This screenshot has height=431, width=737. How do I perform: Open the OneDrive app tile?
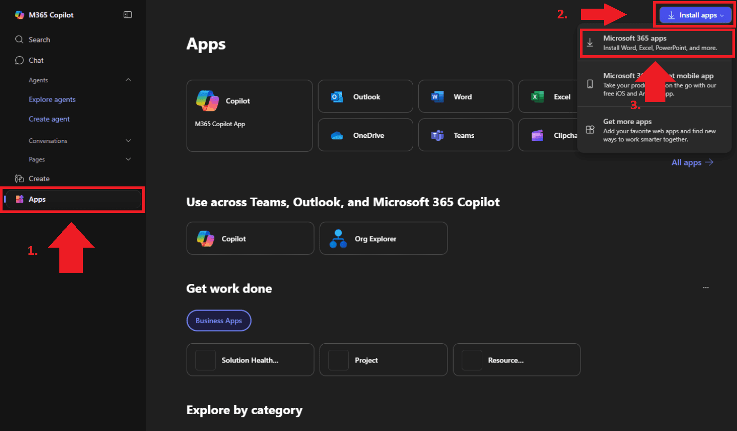365,135
